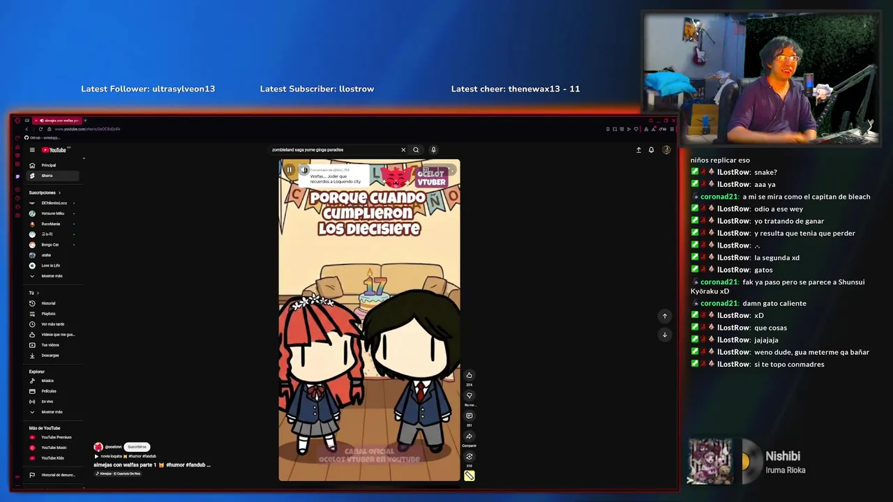This screenshot has height=502, width=893.
Task: Click the Nishibi album art in overlay
Action: tap(710, 462)
